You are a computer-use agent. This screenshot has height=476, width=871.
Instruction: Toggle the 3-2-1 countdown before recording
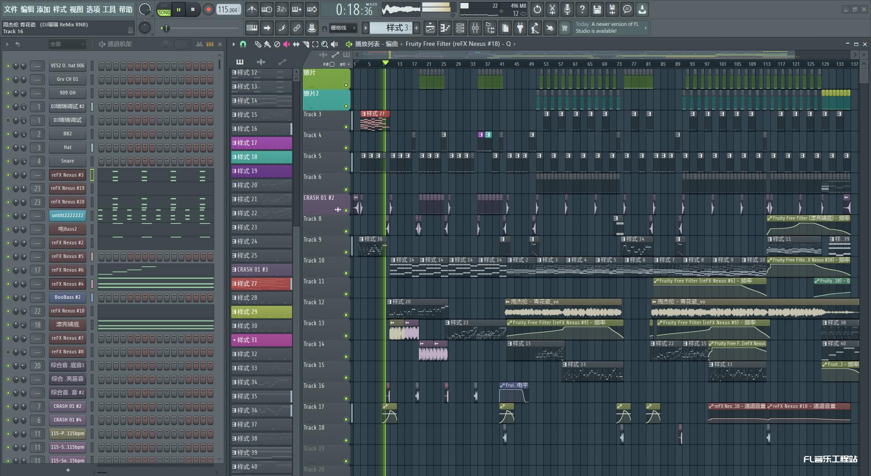pos(282,9)
